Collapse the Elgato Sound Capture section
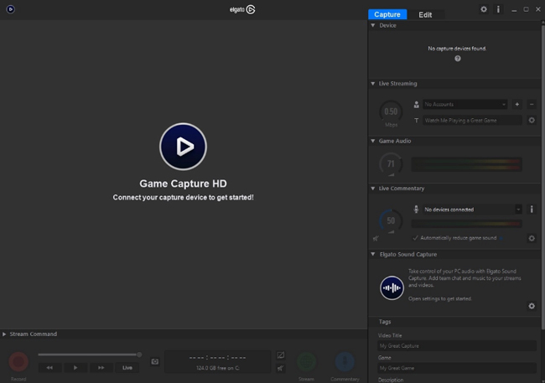 pyautogui.click(x=373, y=254)
